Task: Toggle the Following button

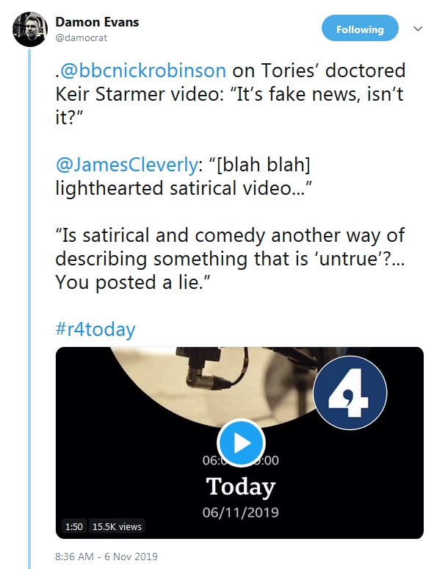Action: (x=360, y=29)
